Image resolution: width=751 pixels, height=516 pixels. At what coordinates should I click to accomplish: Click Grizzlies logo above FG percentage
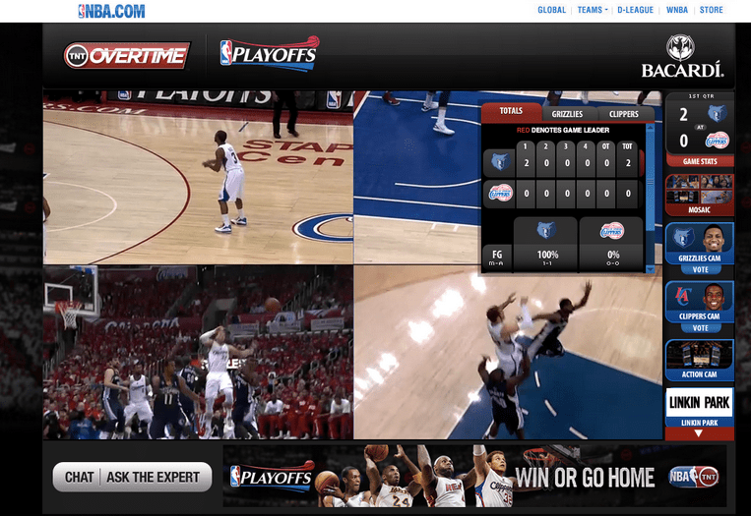click(x=545, y=231)
